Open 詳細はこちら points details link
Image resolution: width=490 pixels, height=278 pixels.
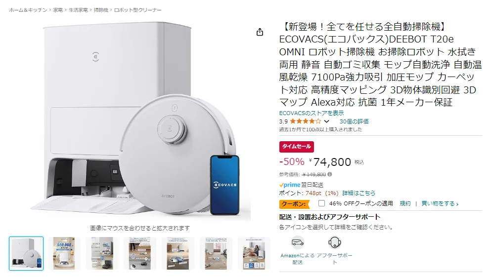click(359, 193)
